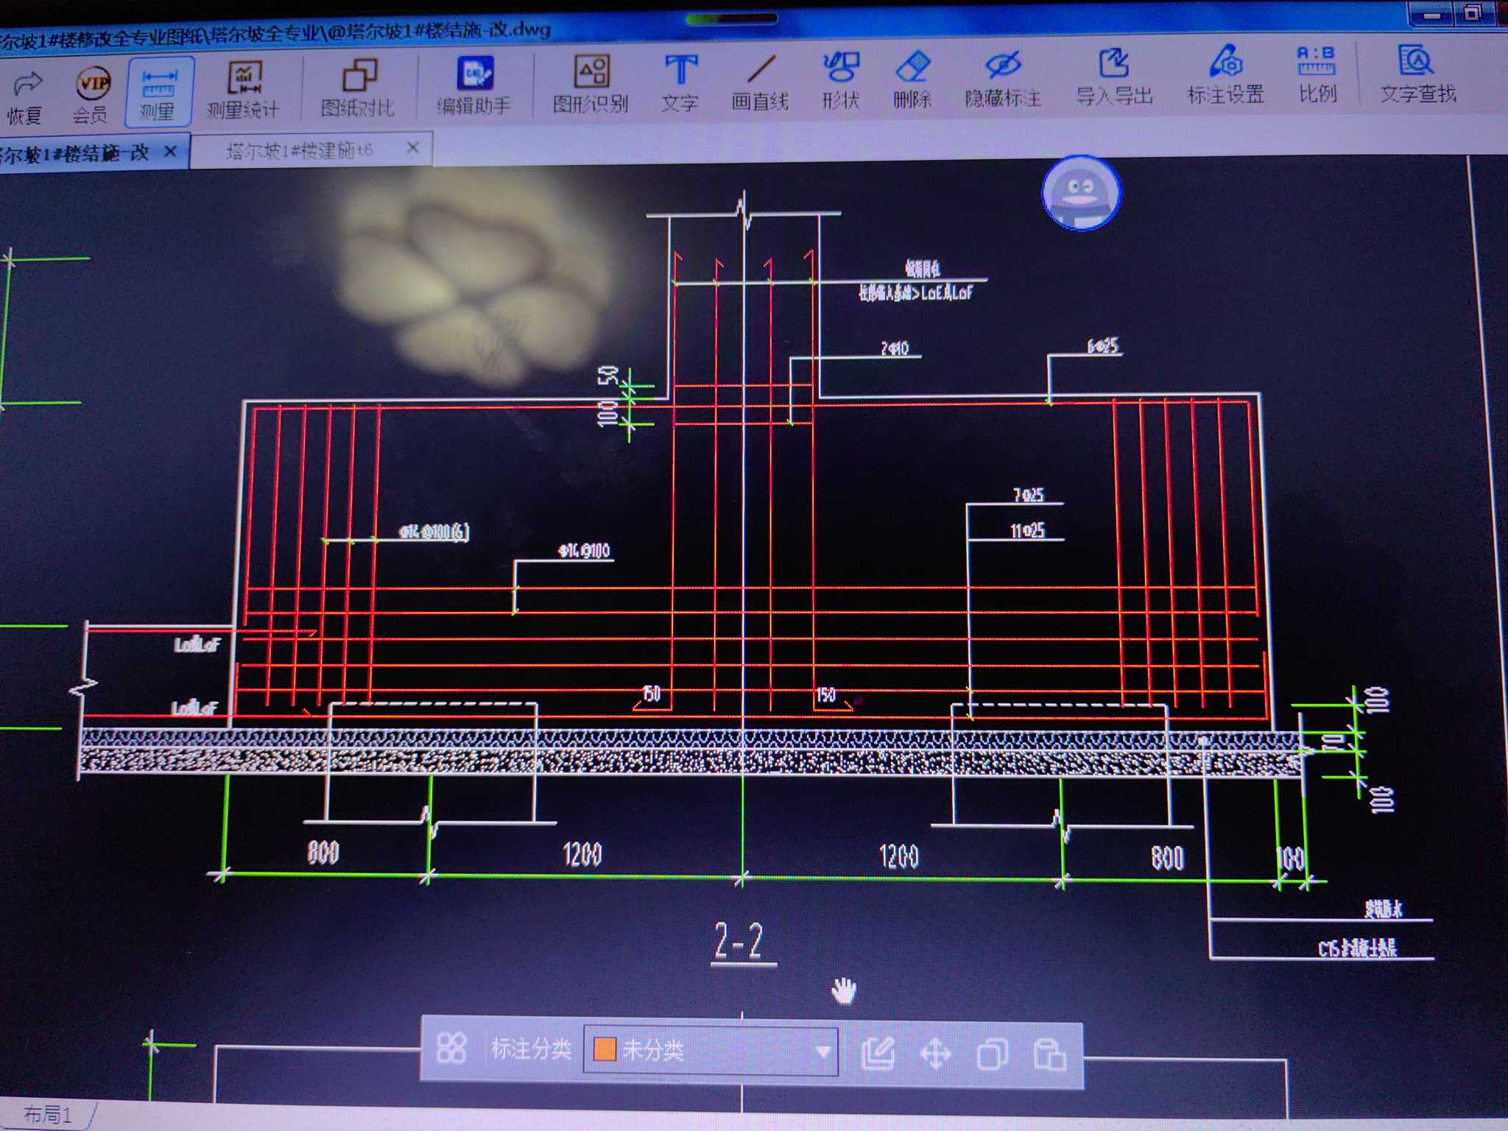Open 导入导出 import export tool
Image resolution: width=1508 pixels, height=1131 pixels.
pos(1115,77)
